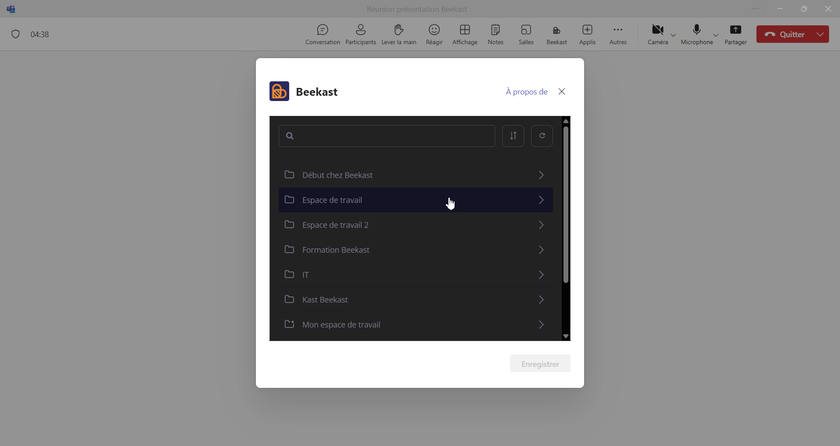Open Kast Beekast folder
Screen dimensions: 840x446
click(416, 300)
